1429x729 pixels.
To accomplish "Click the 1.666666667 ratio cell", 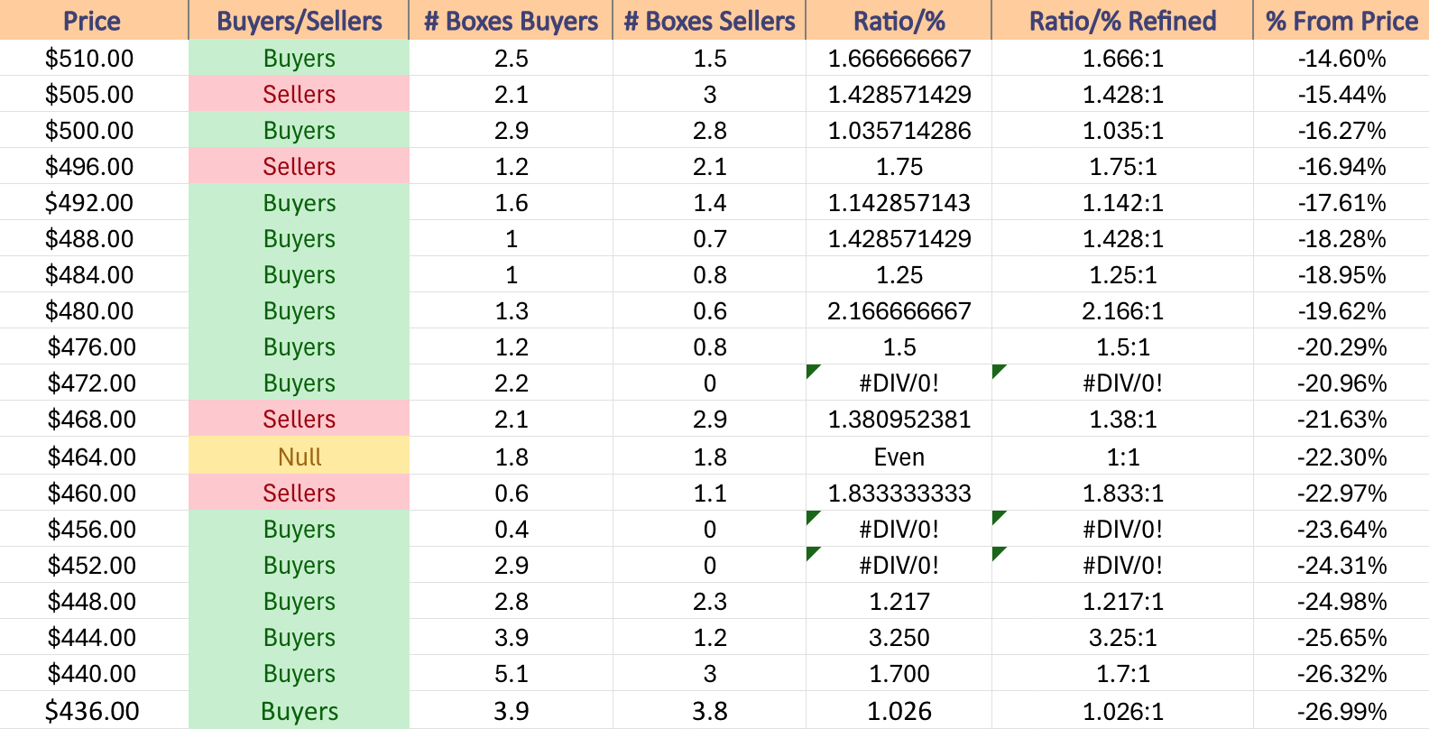I will tap(899, 58).
